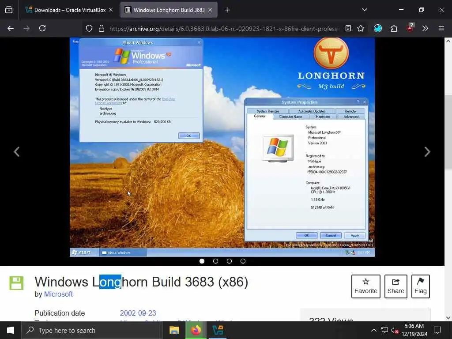The image size is (452, 339).
Task: Click the page title Windows Longhorn Build 3683
Action: (141, 282)
